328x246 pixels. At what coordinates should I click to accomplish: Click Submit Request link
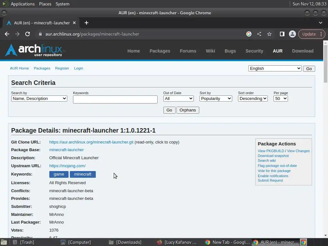[270, 180]
